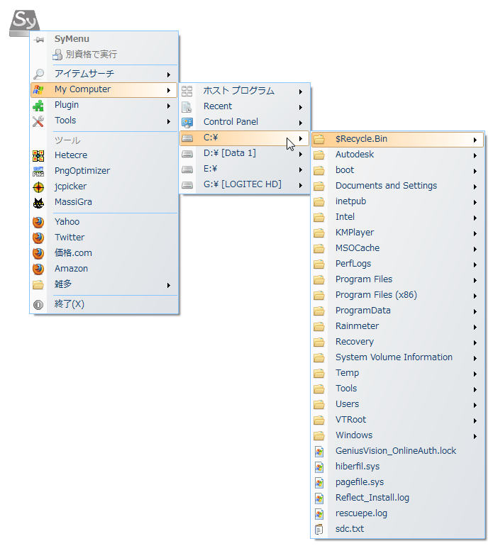Image resolution: width=493 pixels, height=546 pixels.
Task: Click the MassiGra black cat icon
Action: [38, 203]
